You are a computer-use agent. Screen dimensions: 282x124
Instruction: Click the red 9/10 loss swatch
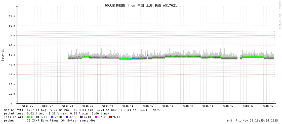111,117
